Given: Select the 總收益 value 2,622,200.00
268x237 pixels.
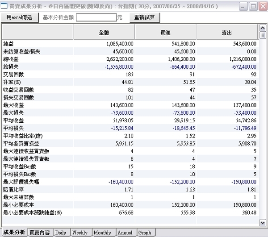Looking at the screenshot, I should coord(120,59).
